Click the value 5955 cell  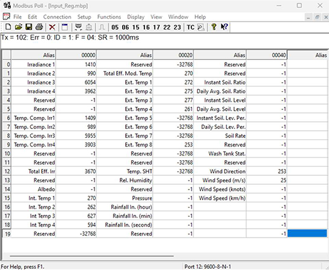(76, 136)
